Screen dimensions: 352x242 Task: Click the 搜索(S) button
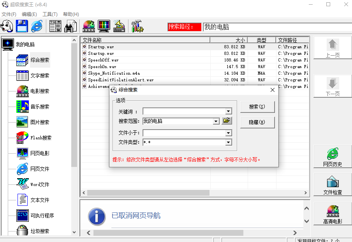point(257,107)
